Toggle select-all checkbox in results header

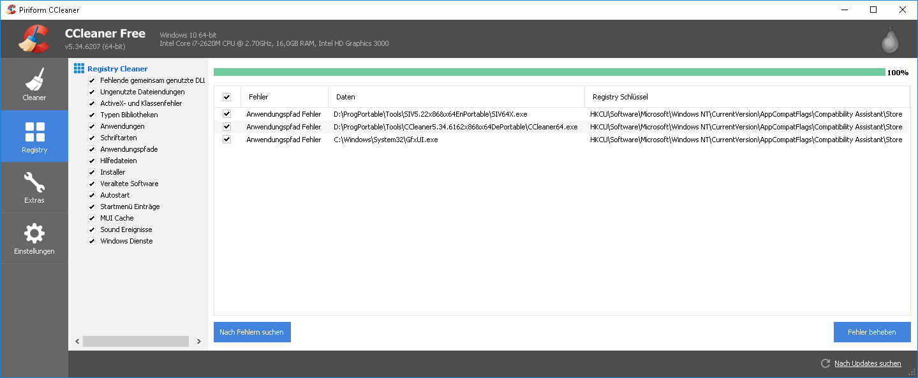pyautogui.click(x=226, y=97)
